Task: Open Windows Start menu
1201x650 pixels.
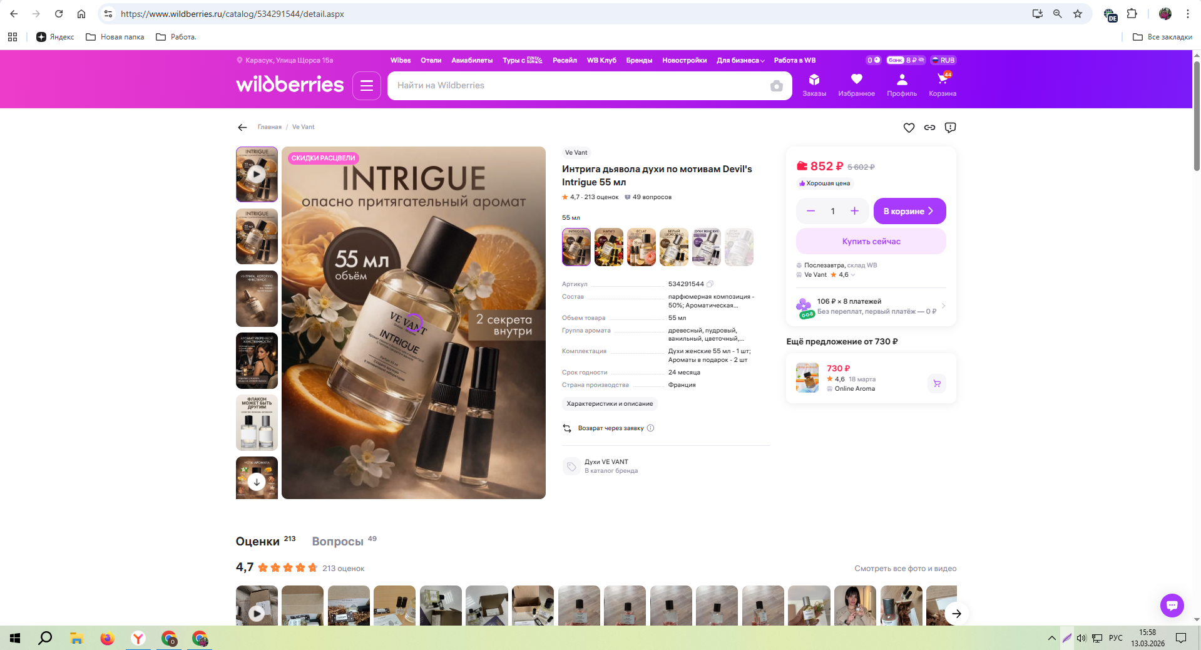Action: pyautogui.click(x=15, y=638)
